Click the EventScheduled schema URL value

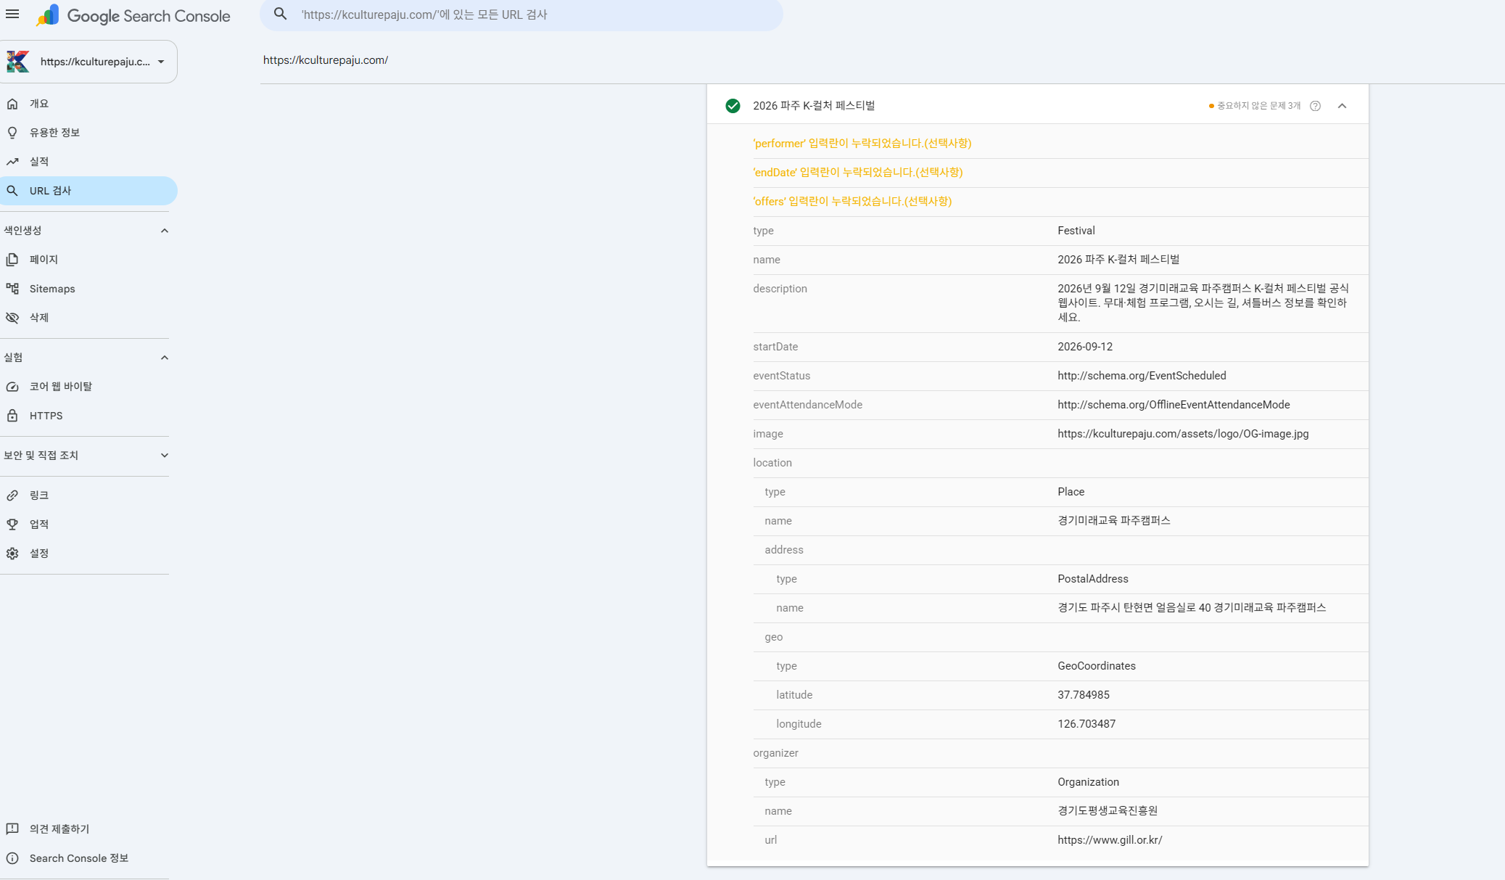[x=1142, y=376]
